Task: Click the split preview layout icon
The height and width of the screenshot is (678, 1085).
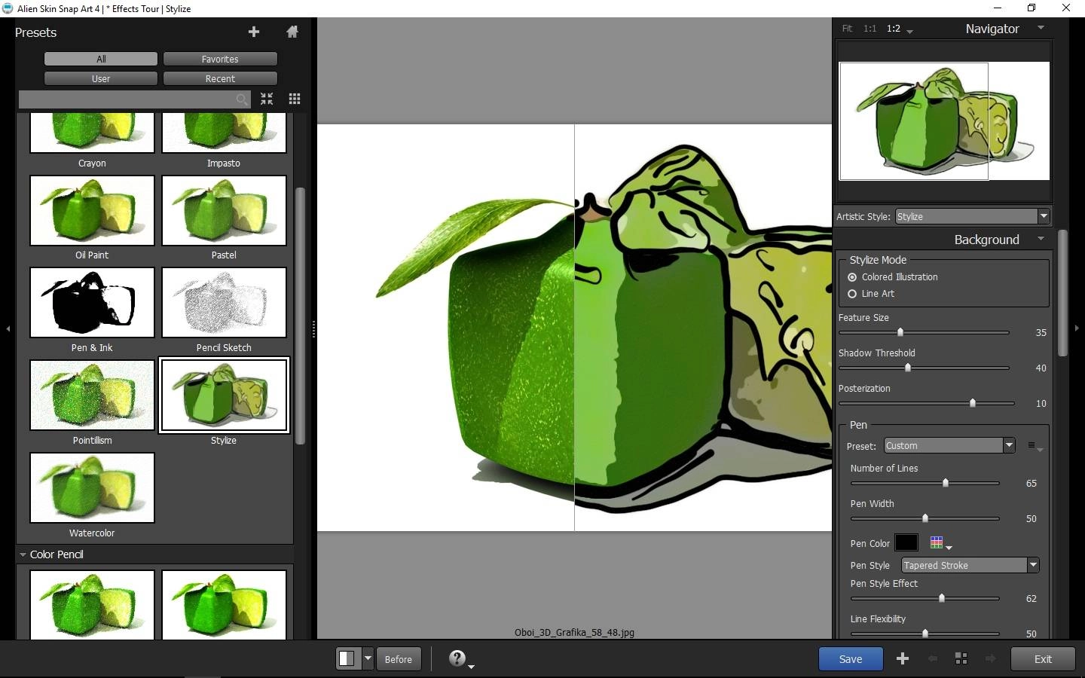Action: (x=347, y=658)
